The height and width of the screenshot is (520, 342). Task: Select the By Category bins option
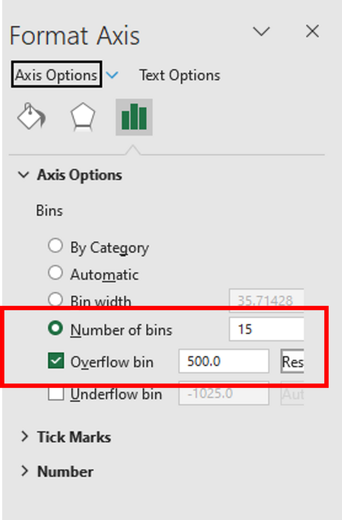[55, 246]
